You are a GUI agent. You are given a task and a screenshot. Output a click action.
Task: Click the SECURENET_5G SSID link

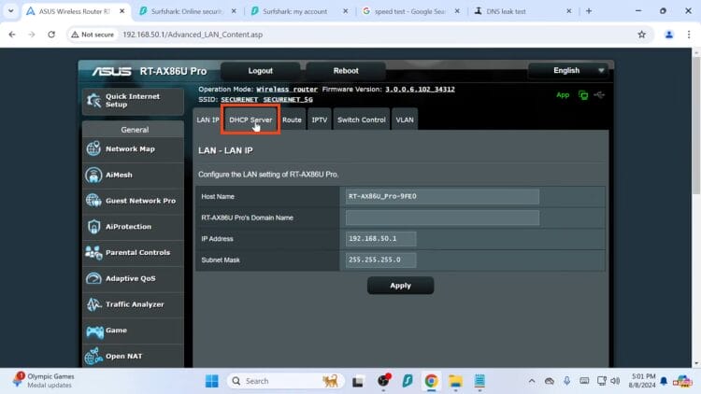pyautogui.click(x=288, y=100)
